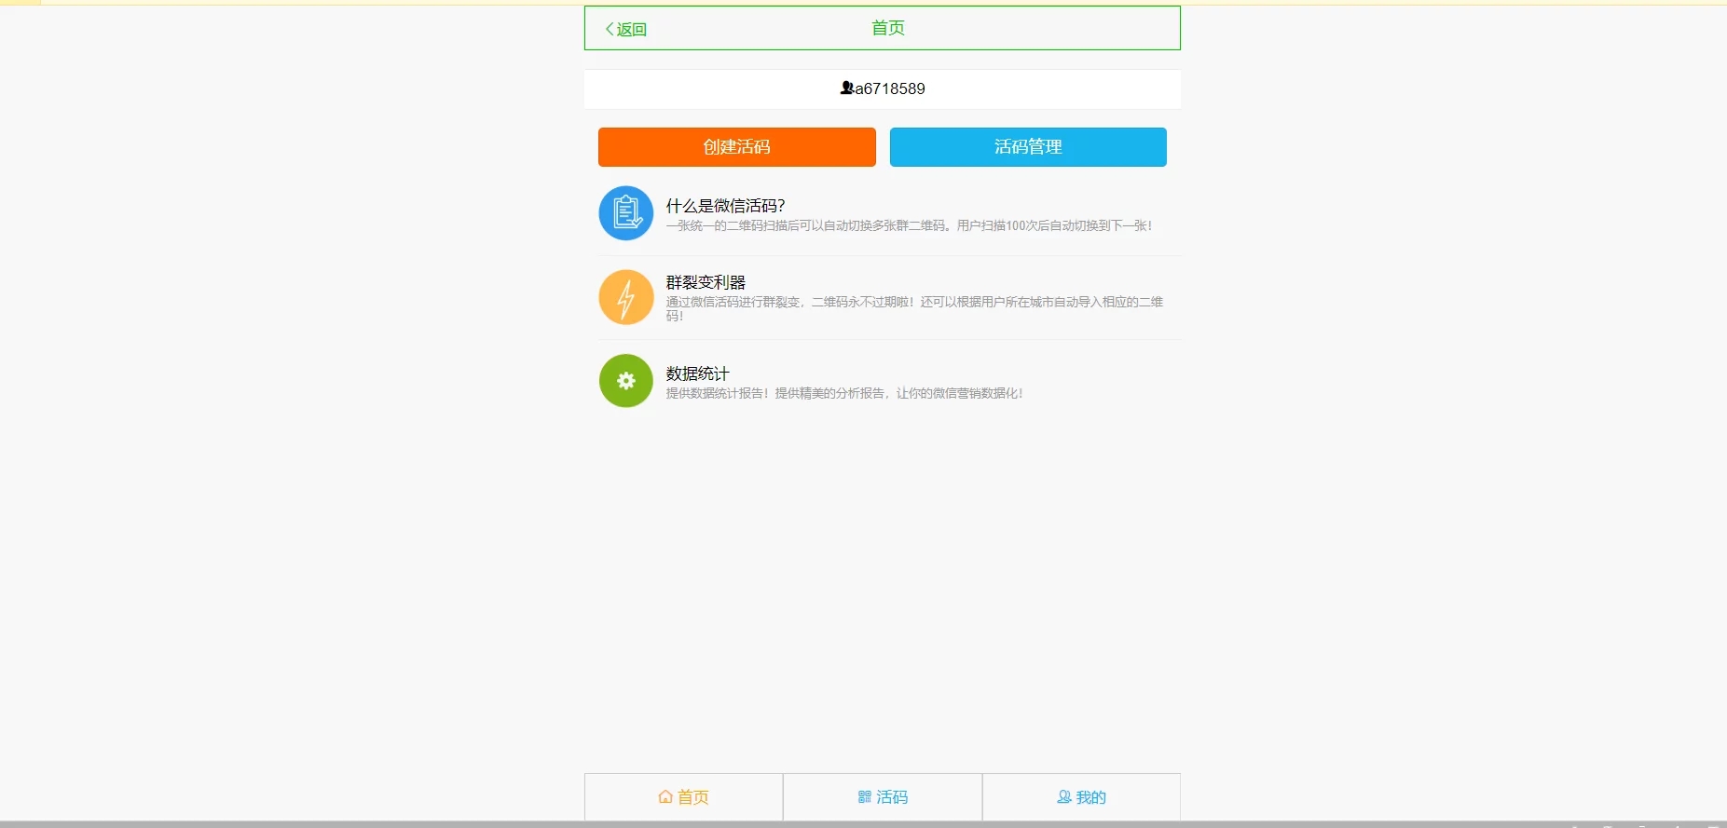Select the username a6718589 text
The height and width of the screenshot is (828, 1727).
coord(890,88)
